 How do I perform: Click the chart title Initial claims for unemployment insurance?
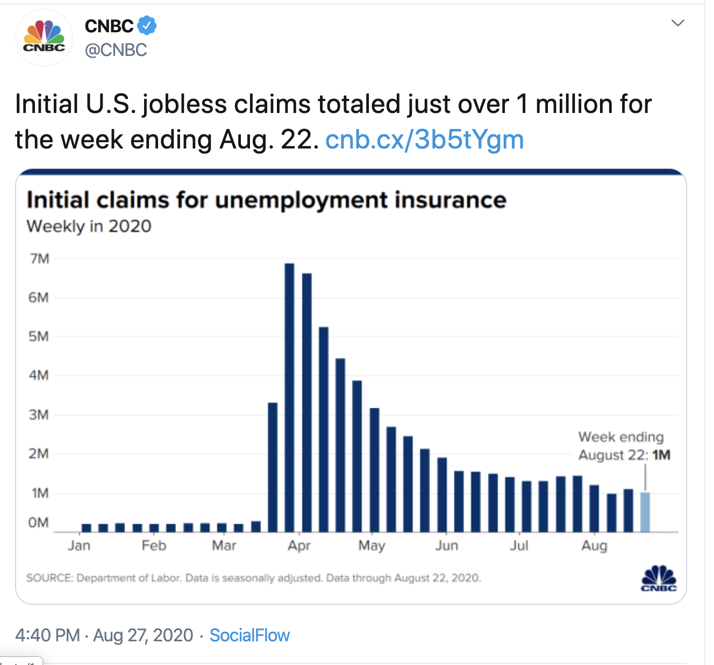click(266, 200)
